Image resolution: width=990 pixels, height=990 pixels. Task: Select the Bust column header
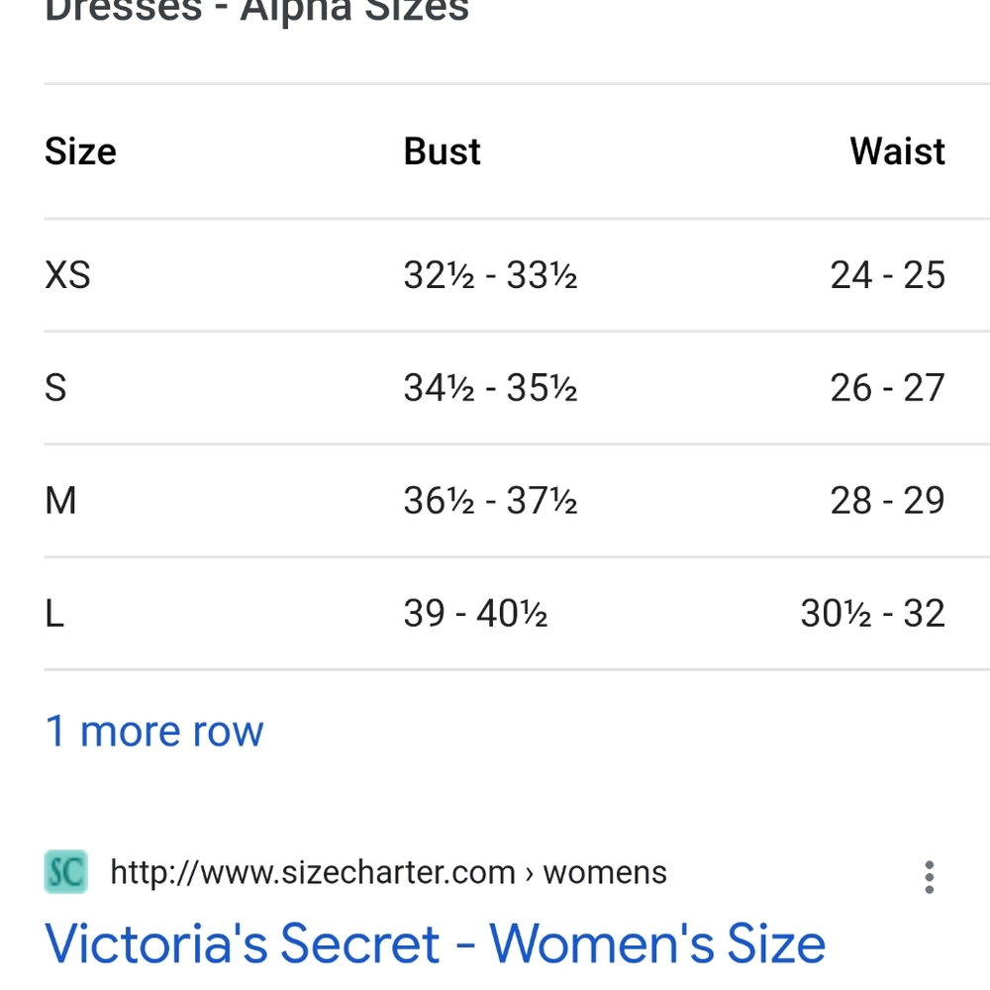(x=442, y=151)
